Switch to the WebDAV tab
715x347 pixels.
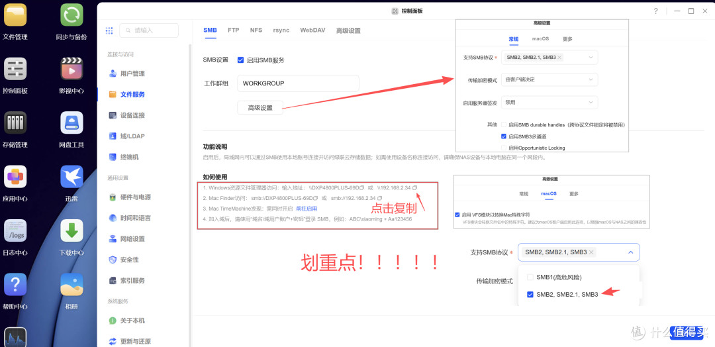312,30
